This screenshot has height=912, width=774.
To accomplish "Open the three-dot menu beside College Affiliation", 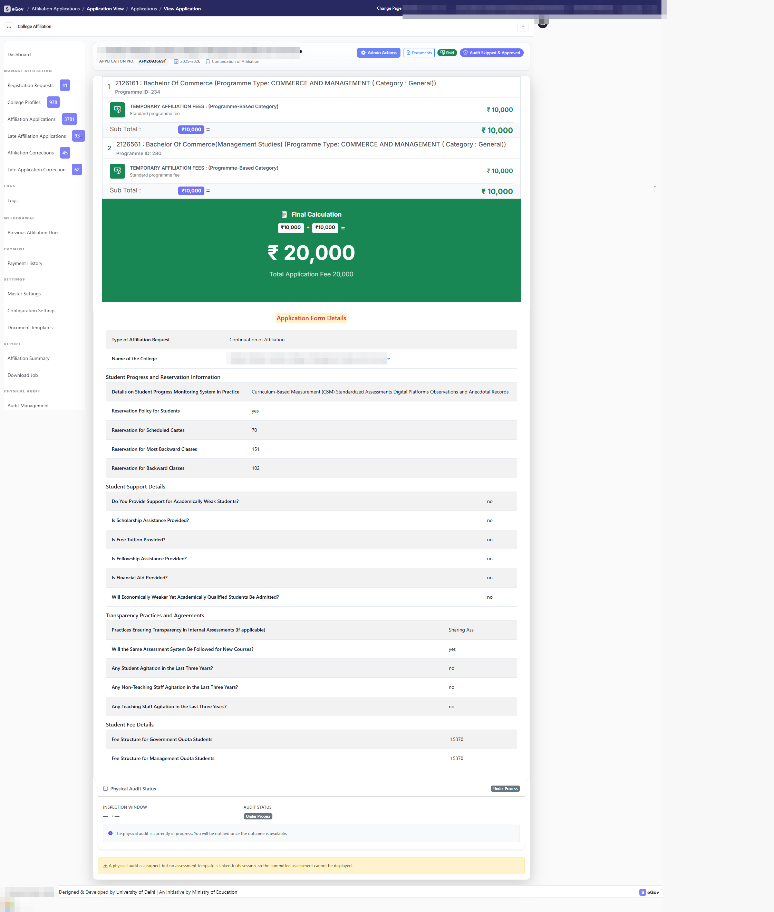I will [9, 27].
